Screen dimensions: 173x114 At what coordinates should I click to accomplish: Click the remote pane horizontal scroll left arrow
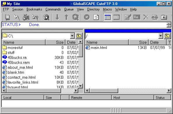click(87, 91)
